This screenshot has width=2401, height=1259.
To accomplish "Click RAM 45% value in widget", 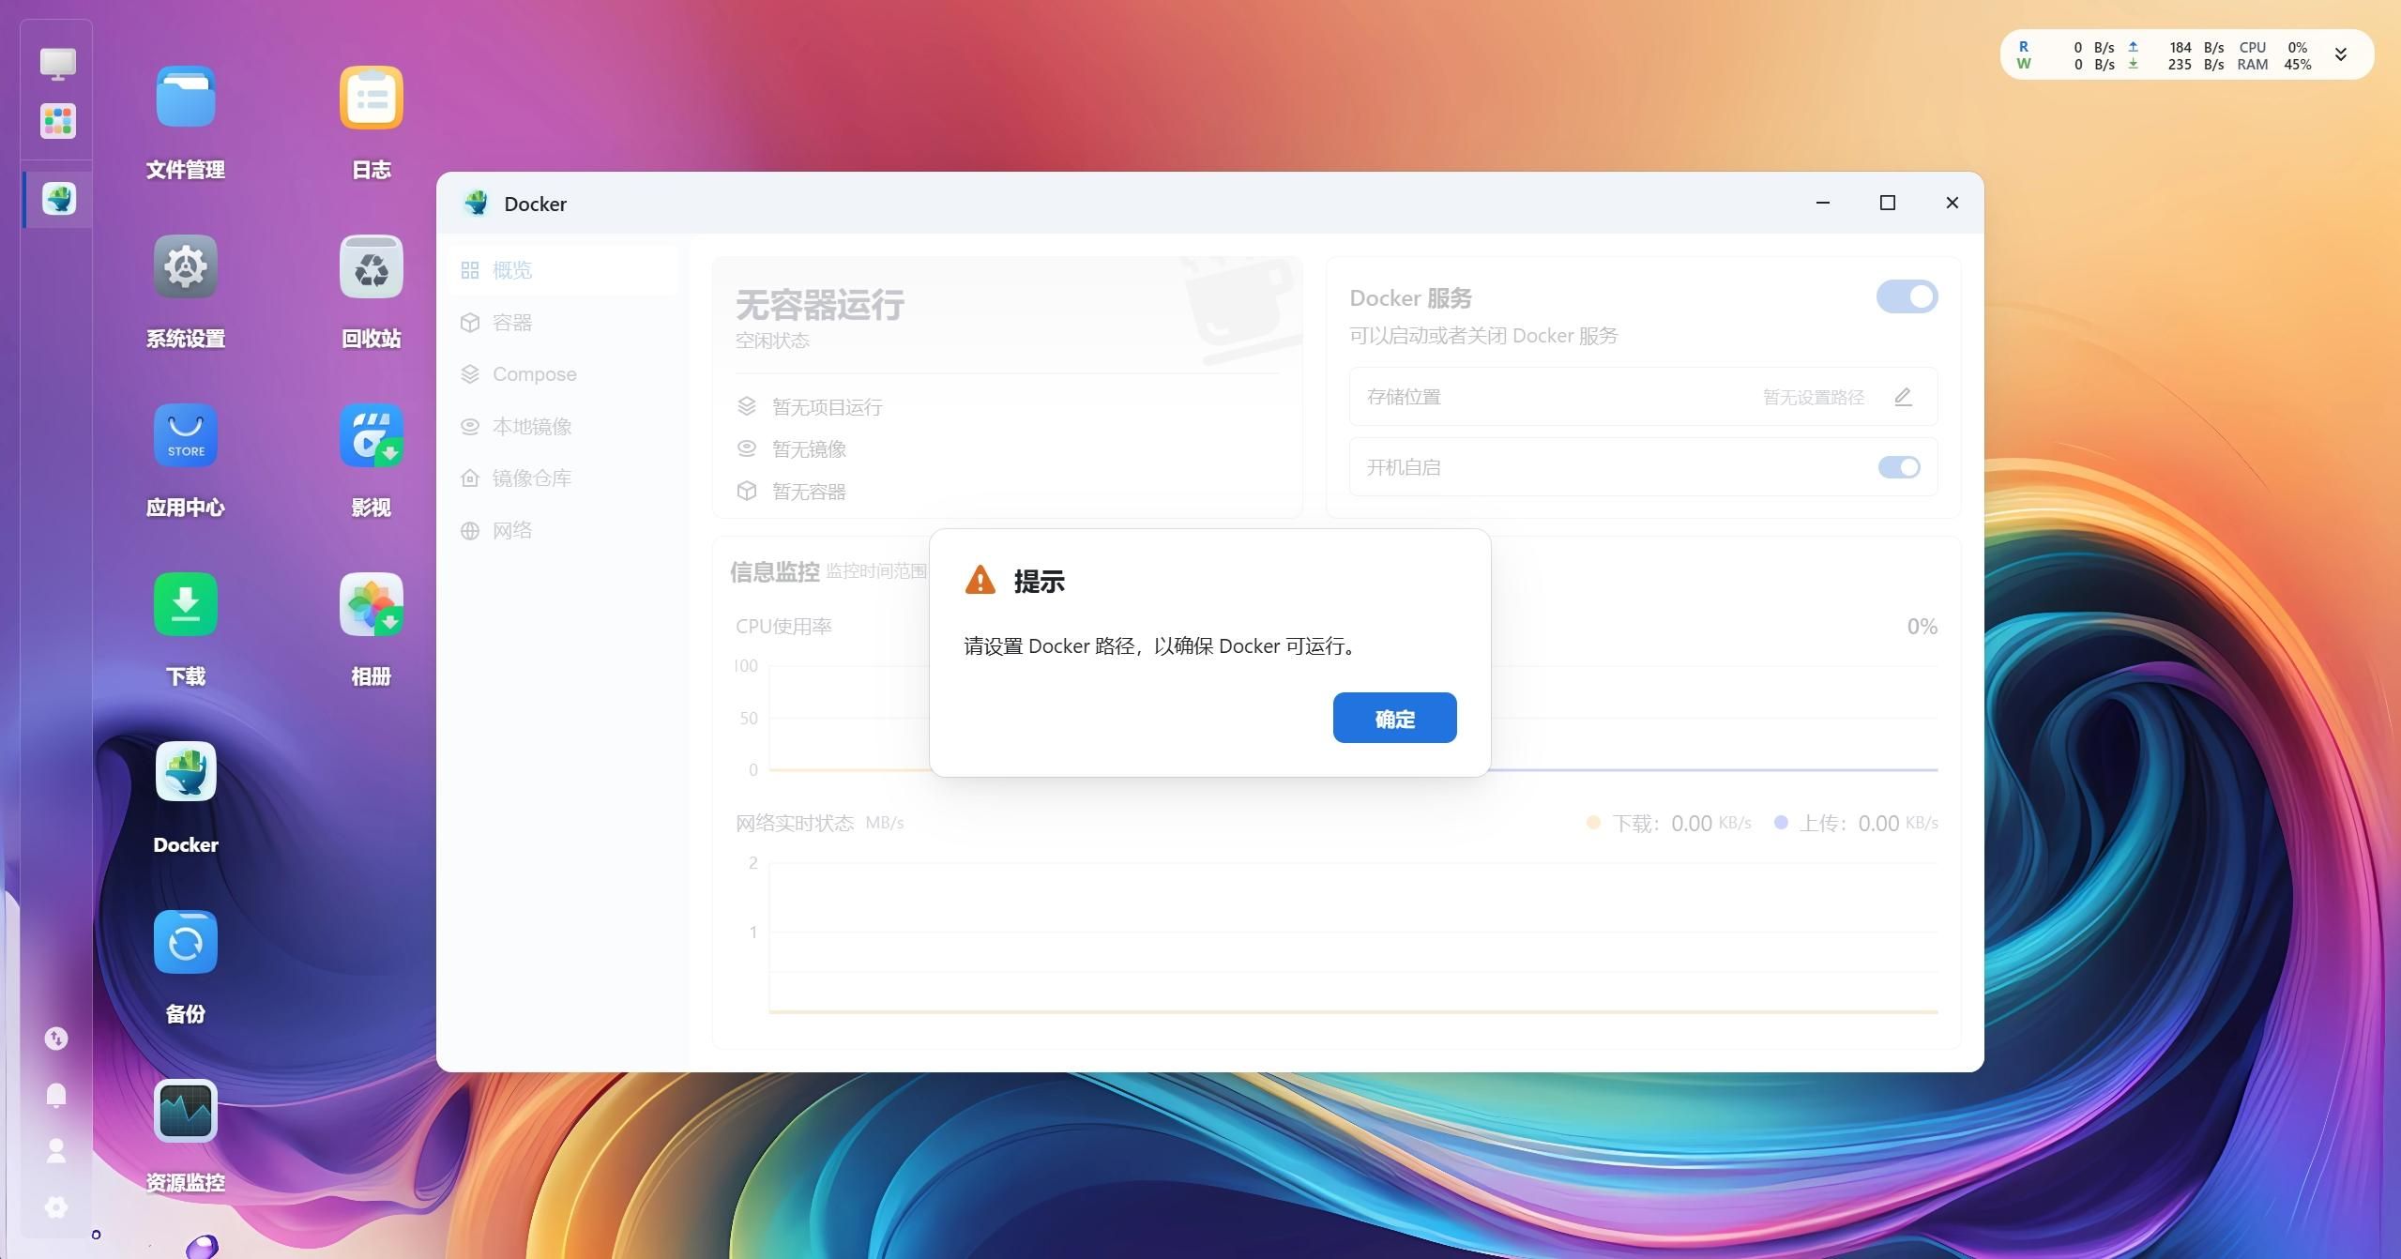I will pos(2297,65).
